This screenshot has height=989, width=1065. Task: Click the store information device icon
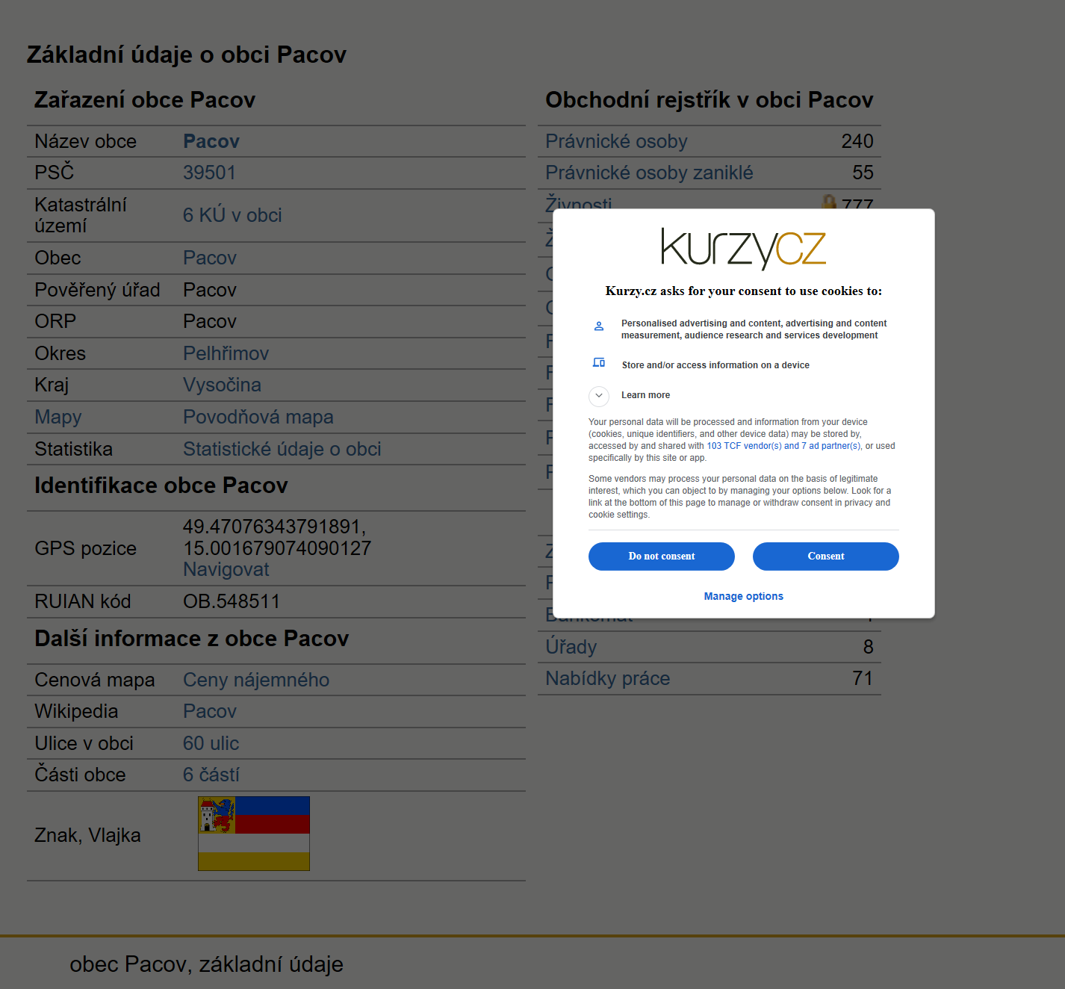point(599,363)
